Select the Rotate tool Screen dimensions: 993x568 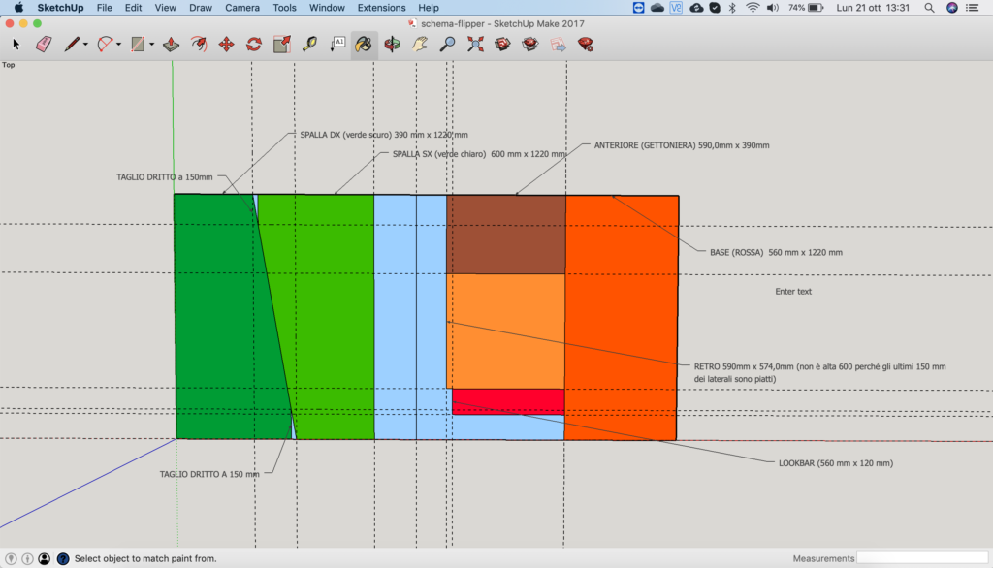pos(254,45)
